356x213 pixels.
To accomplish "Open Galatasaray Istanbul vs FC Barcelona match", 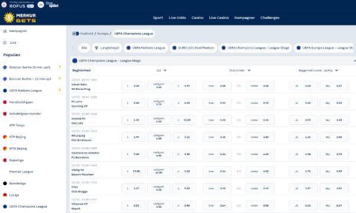I will coord(85,155).
